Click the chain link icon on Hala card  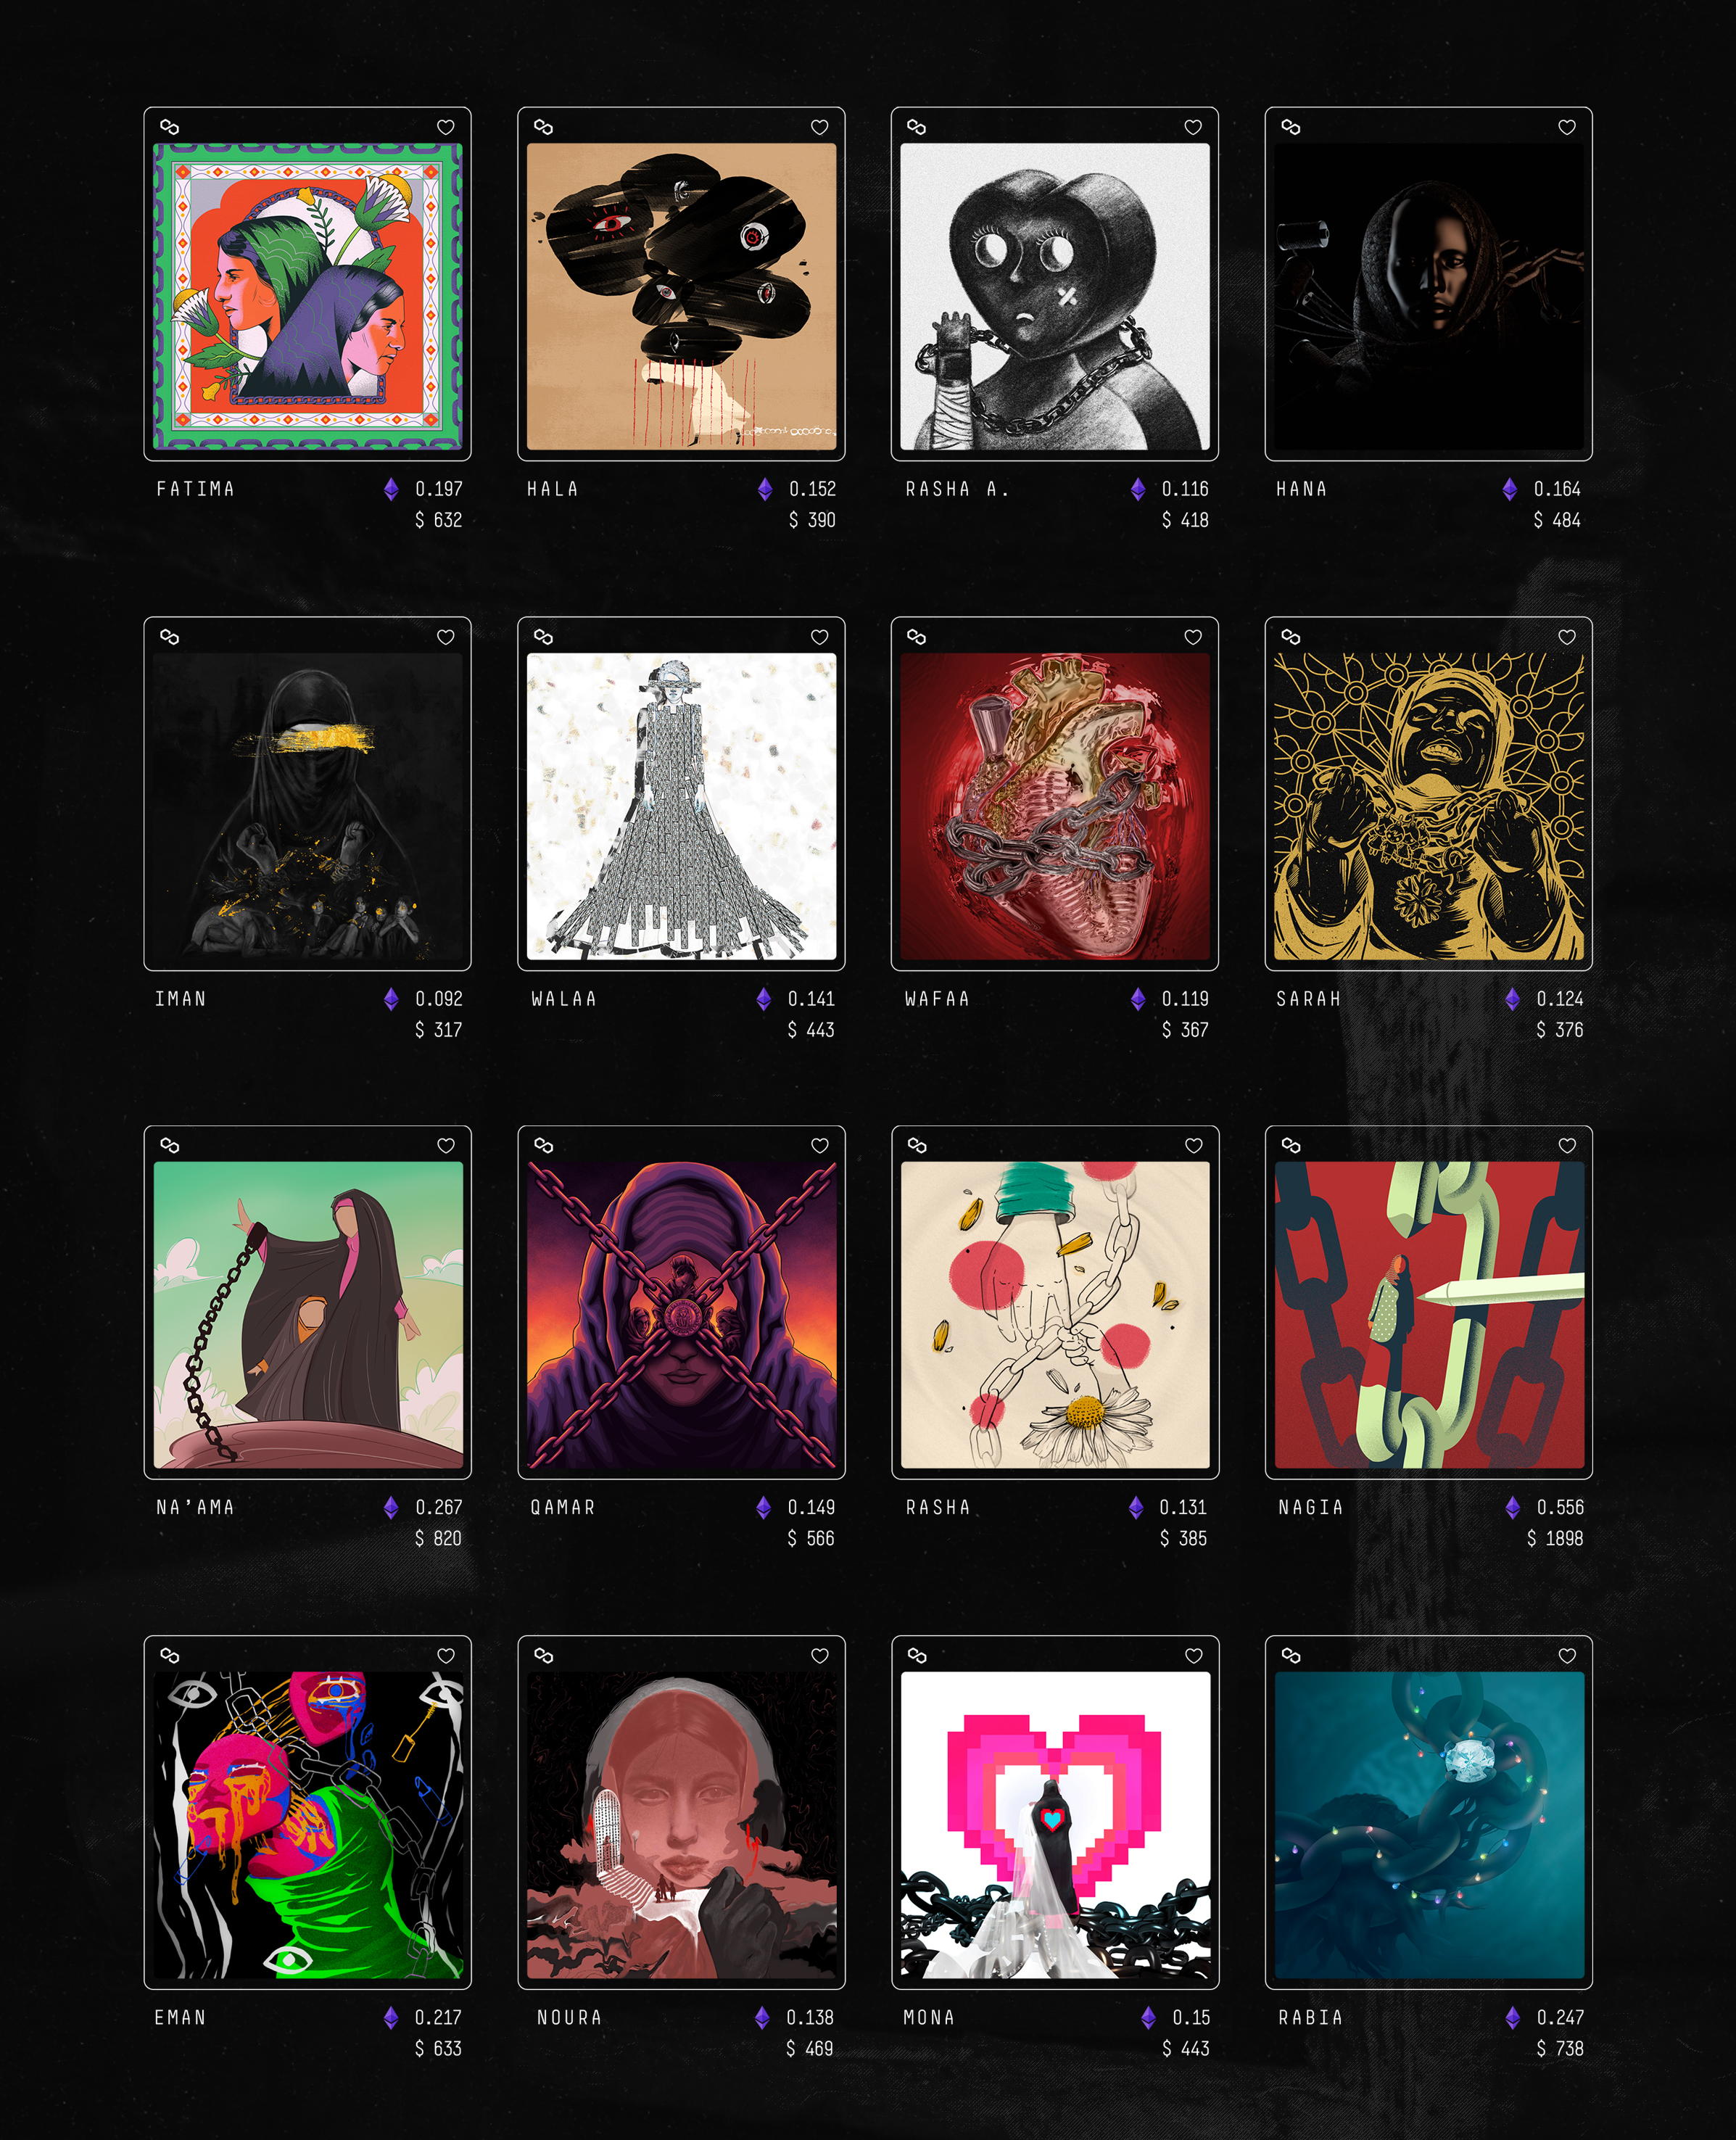tap(543, 127)
